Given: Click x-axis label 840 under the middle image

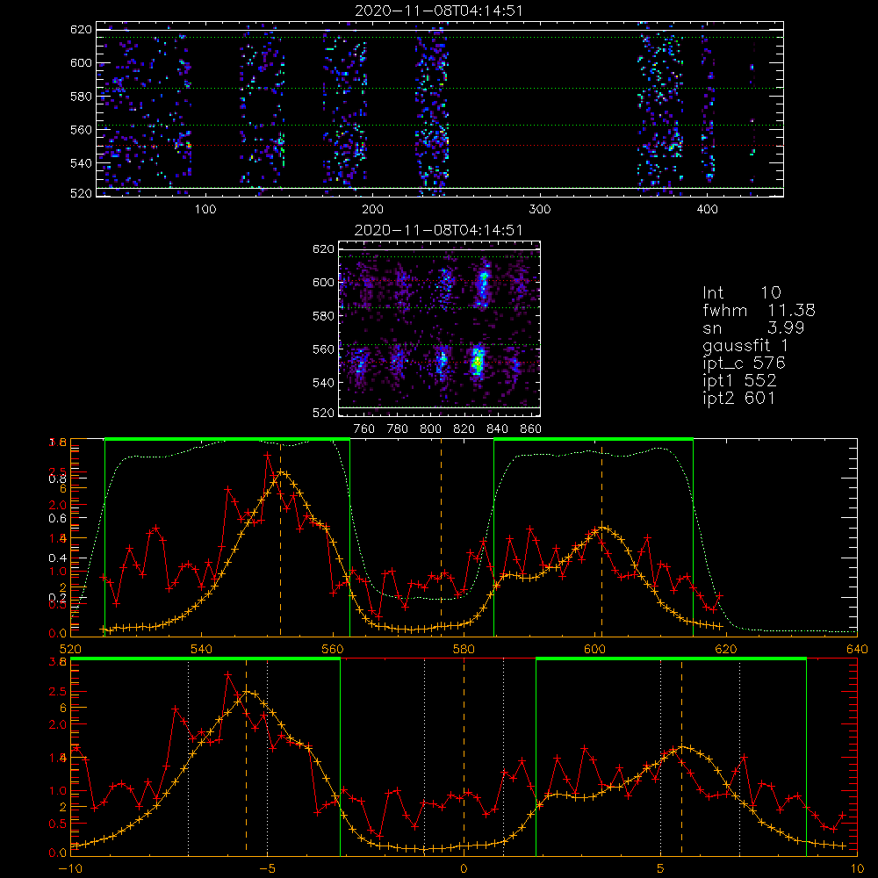Looking at the screenshot, I should [497, 429].
